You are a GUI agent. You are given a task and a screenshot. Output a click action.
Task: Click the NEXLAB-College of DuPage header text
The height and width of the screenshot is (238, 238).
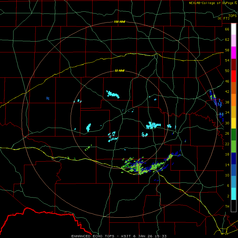pos(212,3)
